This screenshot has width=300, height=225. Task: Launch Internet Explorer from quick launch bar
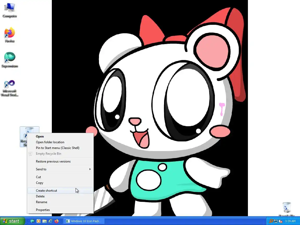coord(51,221)
